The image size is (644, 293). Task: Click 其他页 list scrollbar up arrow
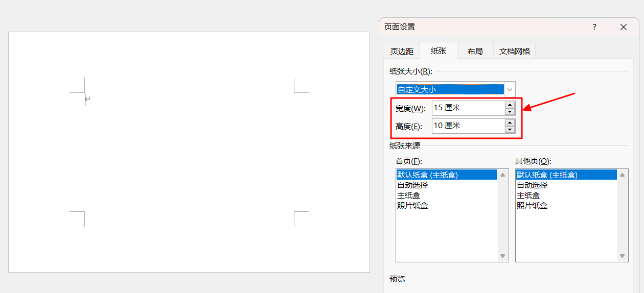pyautogui.click(x=623, y=175)
